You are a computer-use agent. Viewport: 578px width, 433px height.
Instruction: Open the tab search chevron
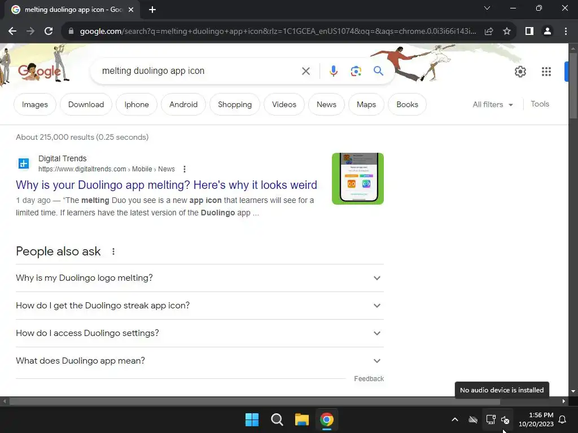[x=487, y=8]
